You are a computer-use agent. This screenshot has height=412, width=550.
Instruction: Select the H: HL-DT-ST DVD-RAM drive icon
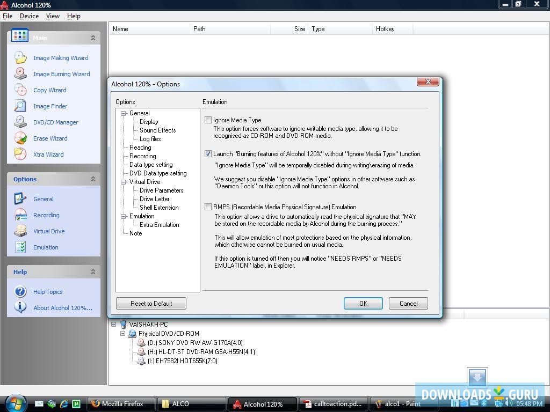141,352
